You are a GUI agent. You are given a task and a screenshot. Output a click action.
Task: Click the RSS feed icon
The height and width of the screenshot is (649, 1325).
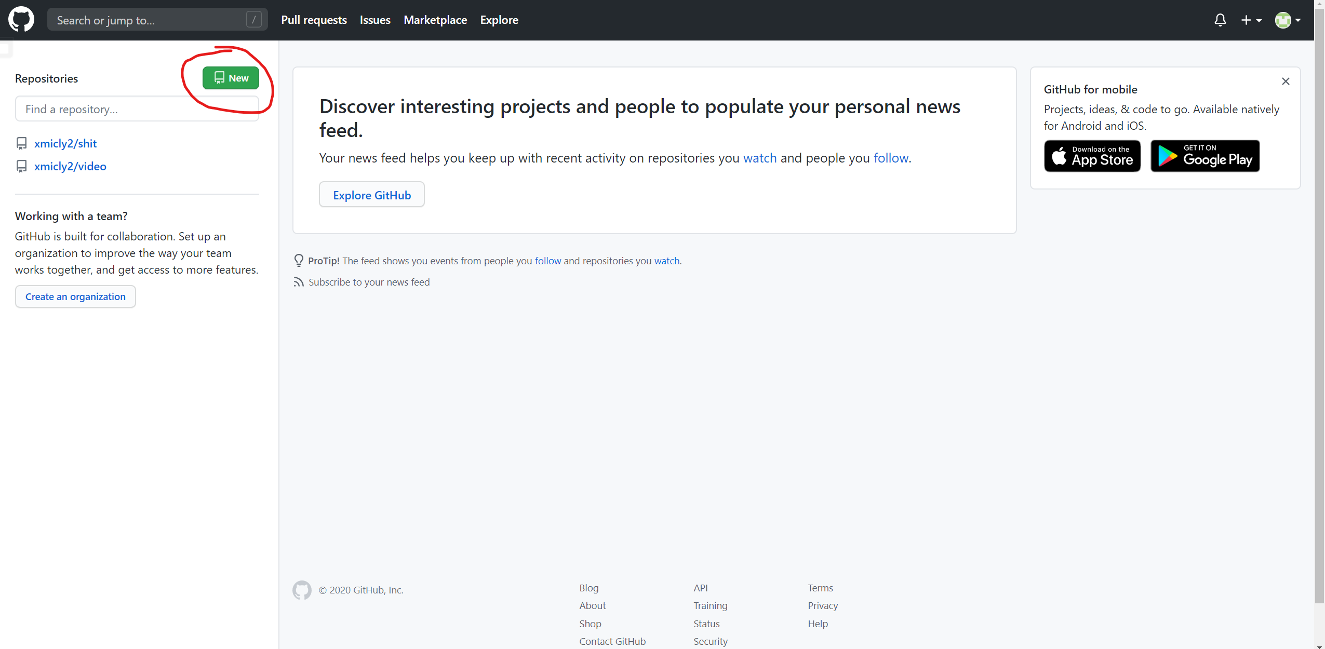click(x=299, y=282)
